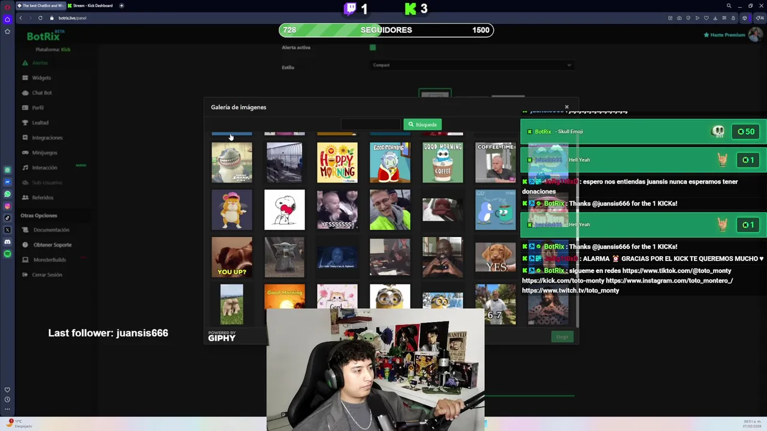Click Cerrar Sesión to log out
This screenshot has width=767, height=431.
coord(47,275)
